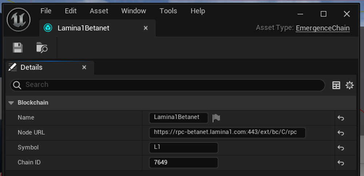Image resolution: width=364 pixels, height=176 pixels.
Task: Open the Tools menu
Action: coord(168,11)
